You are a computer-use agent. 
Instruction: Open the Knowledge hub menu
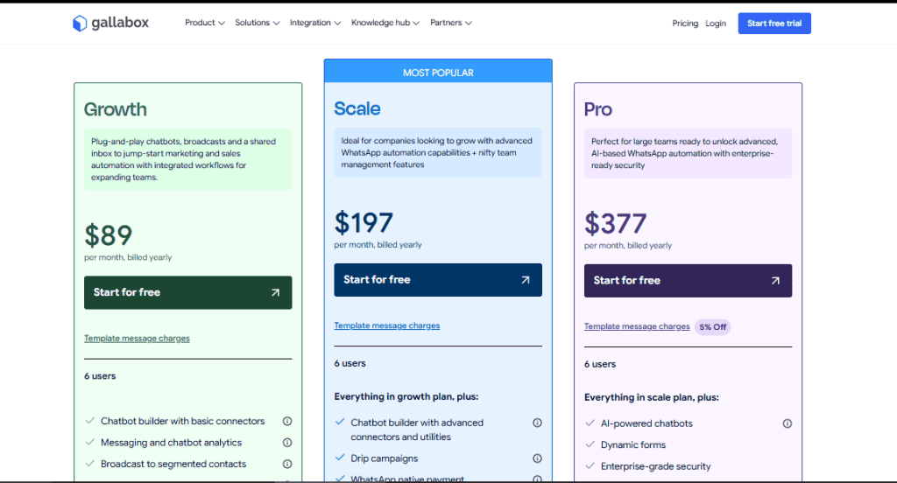[385, 23]
